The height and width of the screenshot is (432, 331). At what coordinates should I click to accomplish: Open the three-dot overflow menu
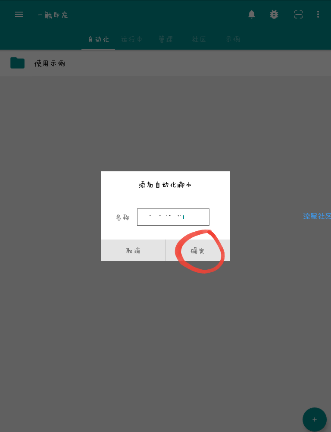[x=318, y=14]
